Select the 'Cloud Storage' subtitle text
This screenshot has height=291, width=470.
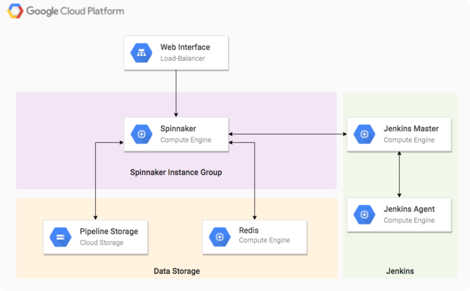pos(101,242)
